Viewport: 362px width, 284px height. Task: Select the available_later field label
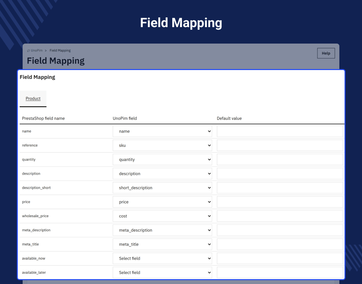pyautogui.click(x=34, y=272)
